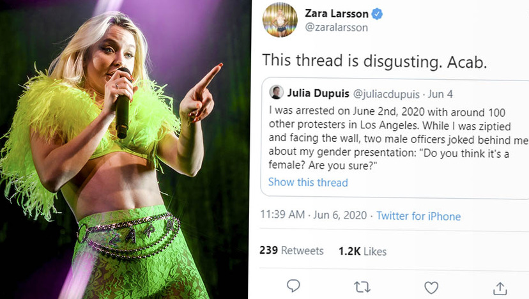Open the @zaralarsson handle
Image resolution: width=529 pixels, height=299 pixels.
pyautogui.click(x=336, y=27)
